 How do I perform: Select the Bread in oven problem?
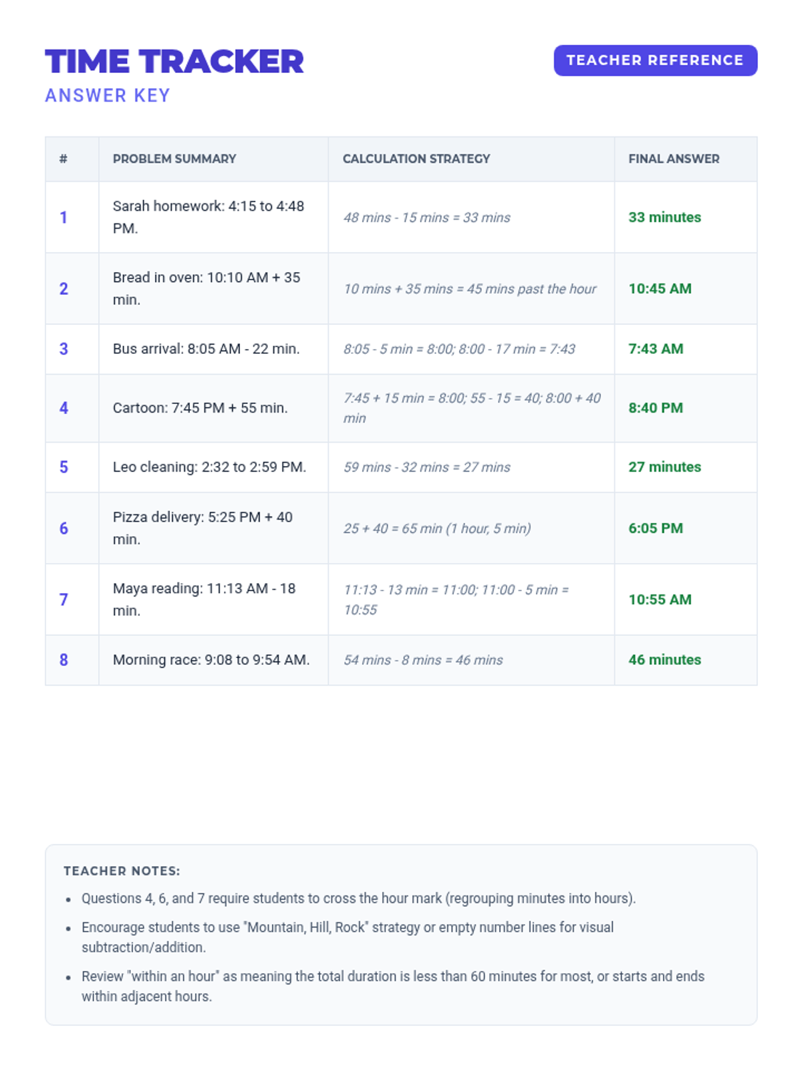click(206, 288)
